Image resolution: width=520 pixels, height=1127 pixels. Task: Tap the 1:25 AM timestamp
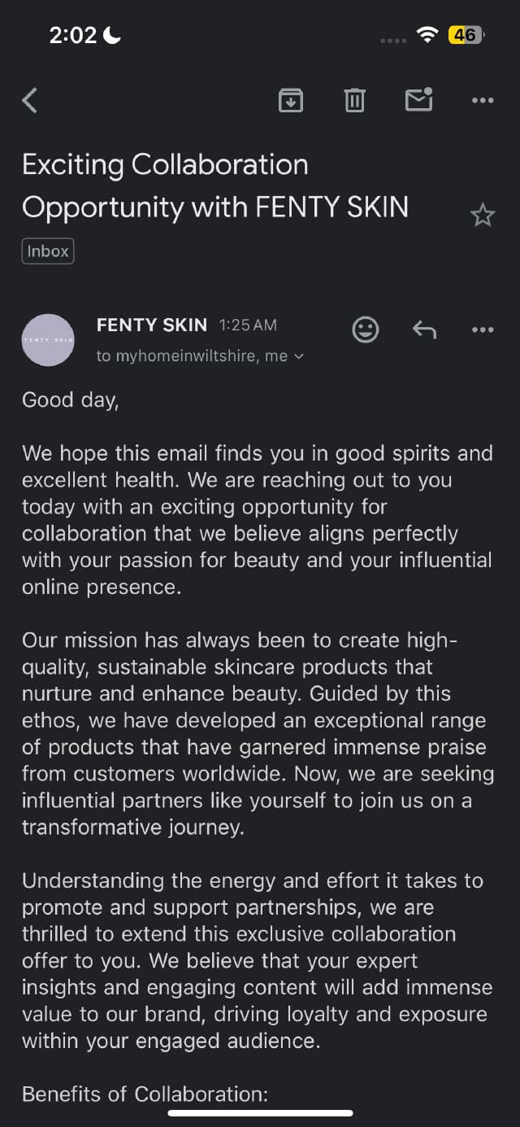(248, 325)
